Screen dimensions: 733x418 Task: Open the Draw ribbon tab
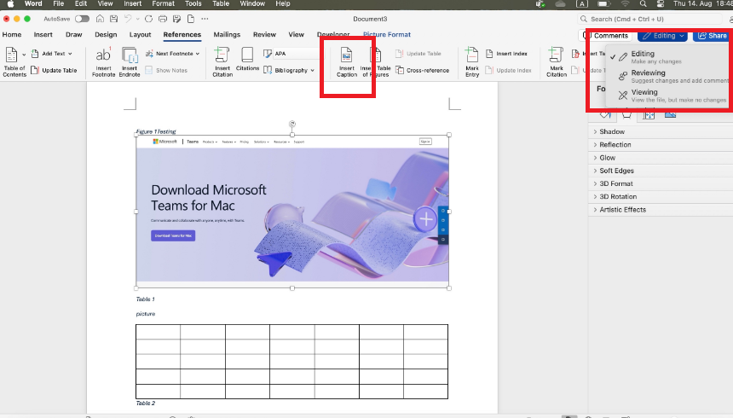click(x=74, y=35)
